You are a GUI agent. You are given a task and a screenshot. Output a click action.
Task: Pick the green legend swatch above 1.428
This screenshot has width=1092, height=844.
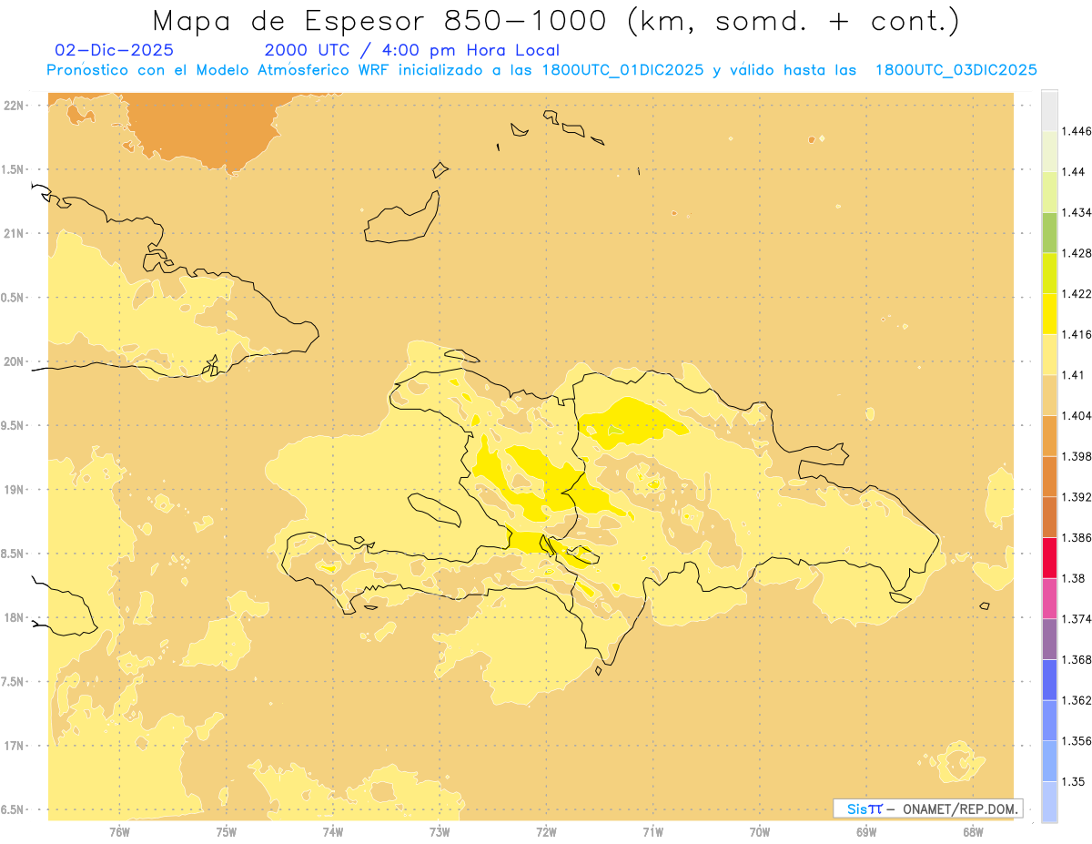1049,232
